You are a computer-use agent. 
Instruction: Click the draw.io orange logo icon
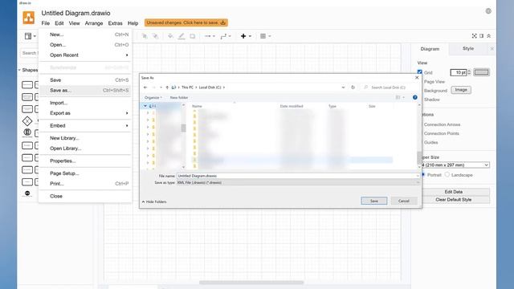point(29,18)
